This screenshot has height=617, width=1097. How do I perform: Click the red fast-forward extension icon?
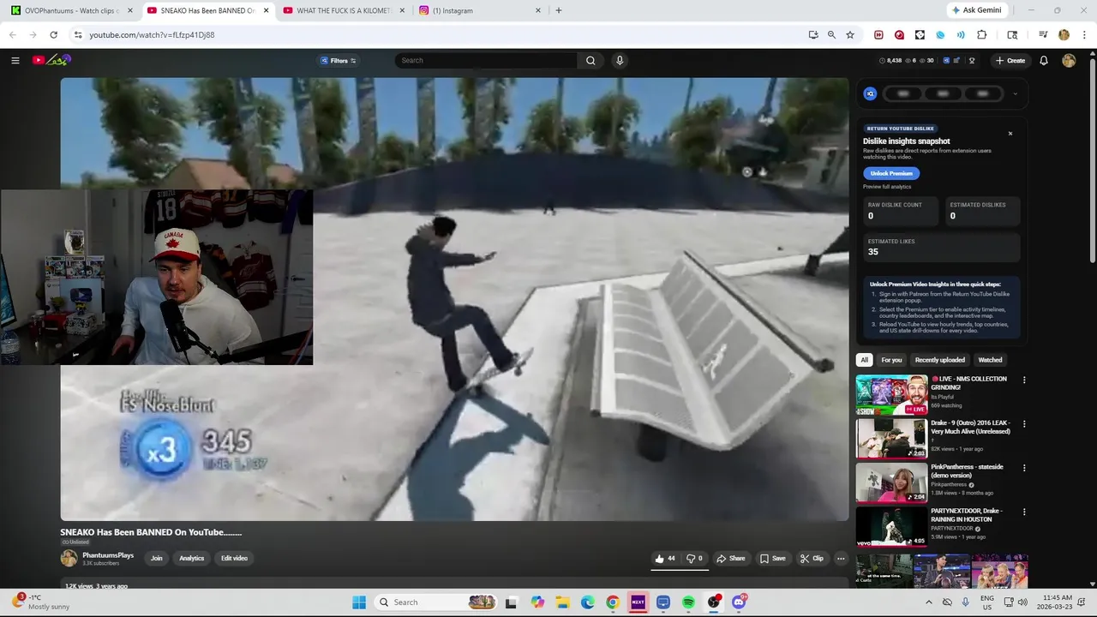coord(878,35)
